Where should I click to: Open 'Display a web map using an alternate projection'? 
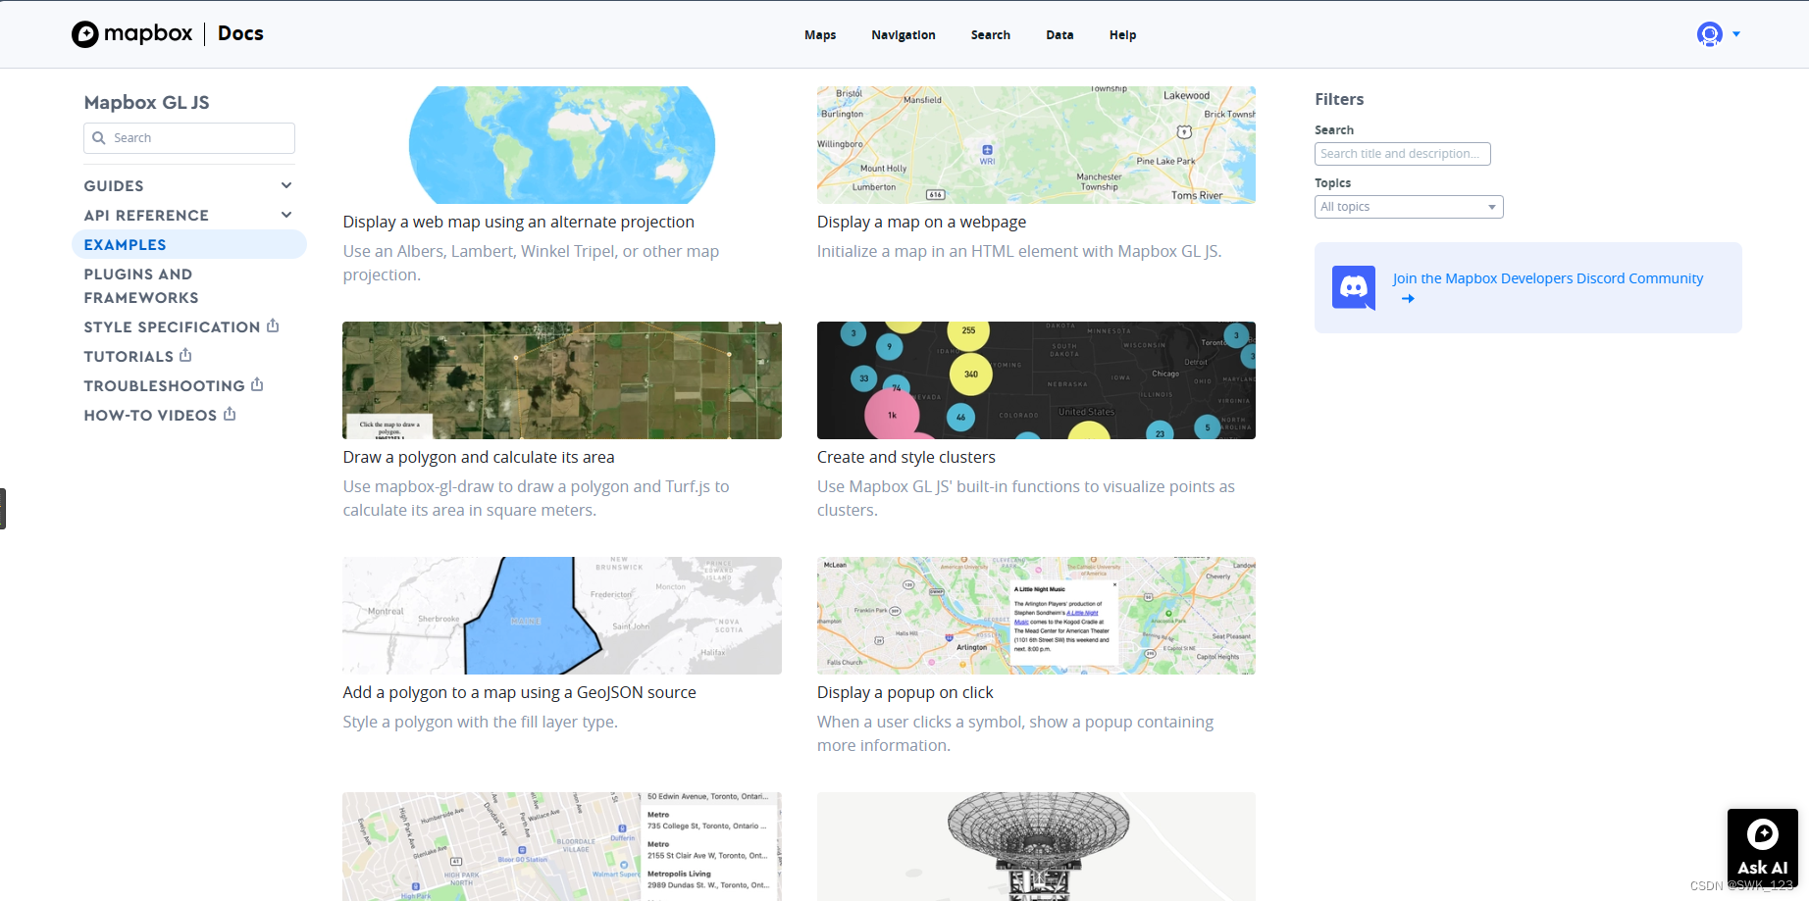click(x=518, y=223)
